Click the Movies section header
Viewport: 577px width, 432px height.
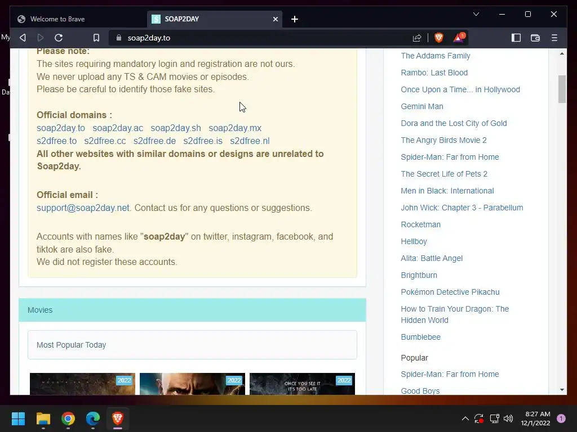(x=193, y=310)
